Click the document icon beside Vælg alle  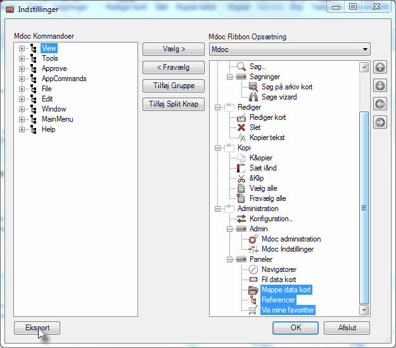[241, 188]
